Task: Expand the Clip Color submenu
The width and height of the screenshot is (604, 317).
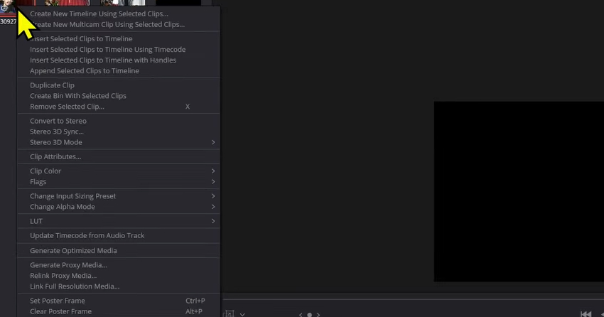Action: click(119, 171)
